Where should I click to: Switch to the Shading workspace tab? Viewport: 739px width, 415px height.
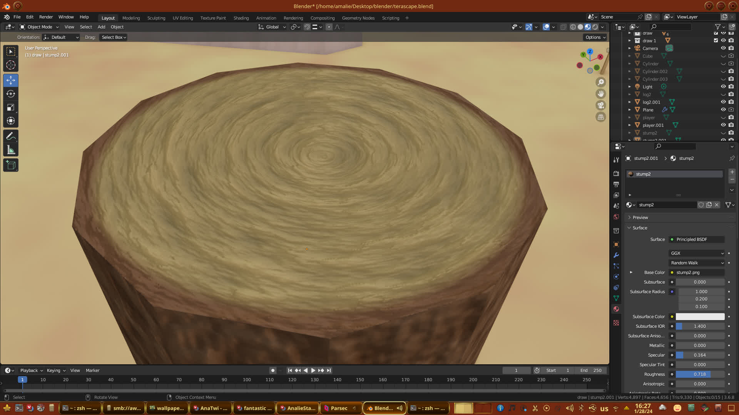point(241,18)
